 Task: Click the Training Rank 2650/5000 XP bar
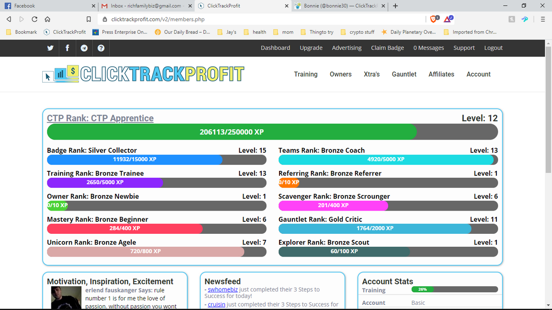pyautogui.click(x=157, y=183)
